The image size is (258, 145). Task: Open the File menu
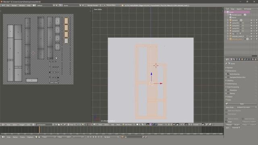(x=8, y=5)
